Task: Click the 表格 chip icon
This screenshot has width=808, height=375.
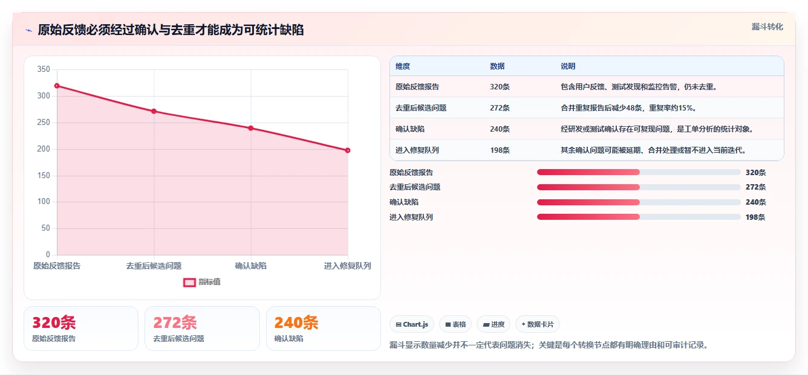Action: (448, 324)
